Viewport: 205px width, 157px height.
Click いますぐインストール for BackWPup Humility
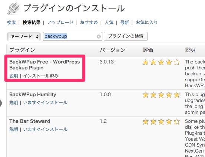pos(45,102)
